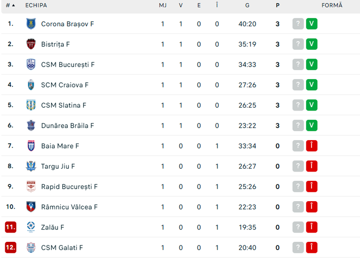Viewport: 360px width, 259px height.
Task: Sort standings by the MJ column header
Action: coord(162,6)
